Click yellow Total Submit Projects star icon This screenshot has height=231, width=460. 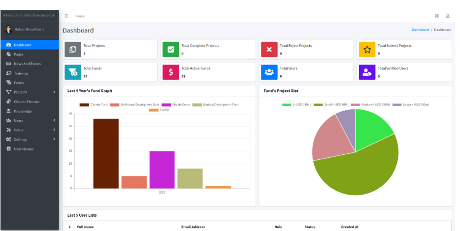click(367, 50)
